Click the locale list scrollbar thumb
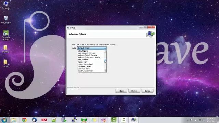The height and width of the screenshot is (123, 219). tap(105, 60)
